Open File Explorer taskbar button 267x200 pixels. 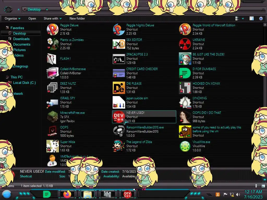(x=88, y=194)
